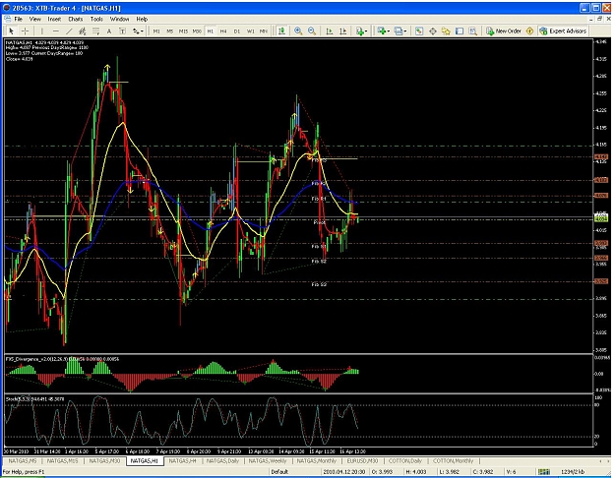Switch chart to H4 timeframe
Viewport: 615px width, 478px height.
pos(223,30)
